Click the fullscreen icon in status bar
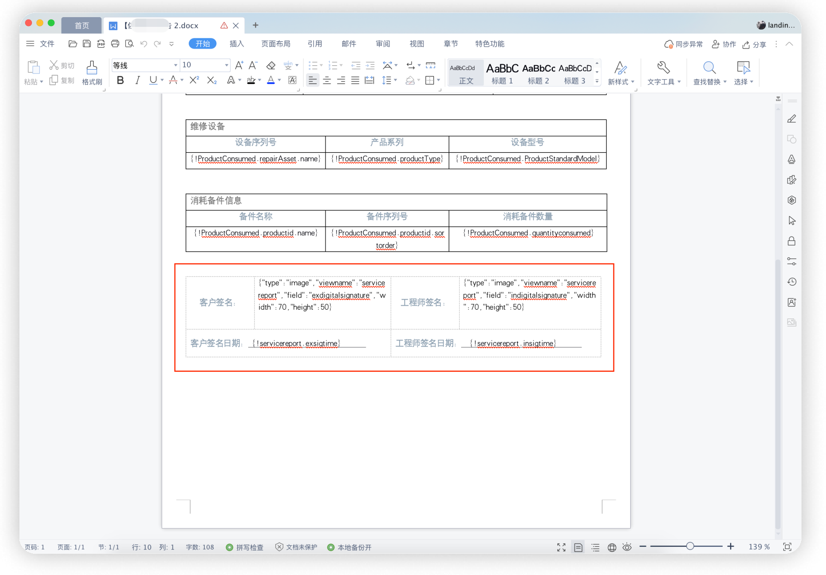Image resolution: width=826 pixels, height=575 pixels. coord(561,547)
